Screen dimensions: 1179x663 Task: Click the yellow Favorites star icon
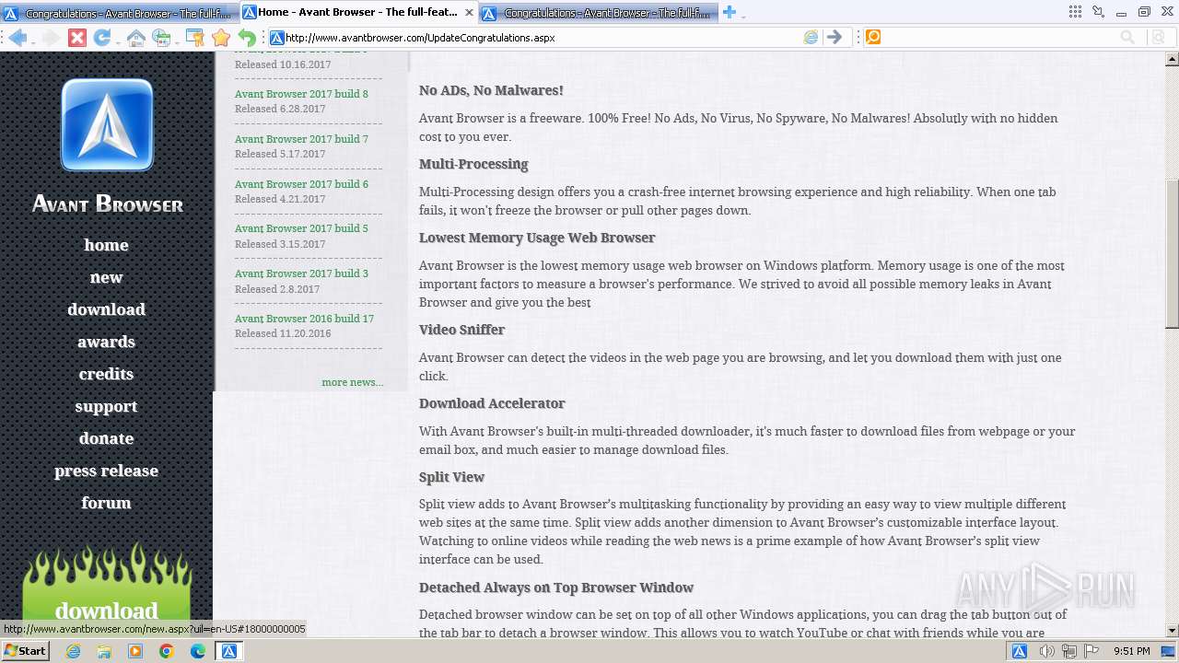[x=221, y=38]
